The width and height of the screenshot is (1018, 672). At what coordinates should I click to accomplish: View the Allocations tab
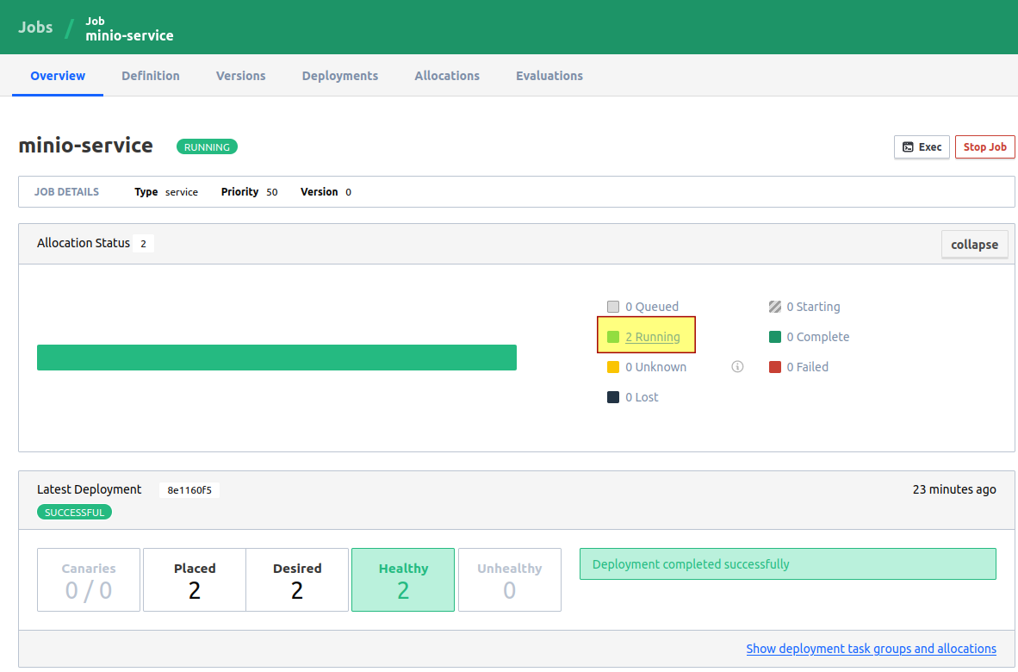tap(447, 76)
